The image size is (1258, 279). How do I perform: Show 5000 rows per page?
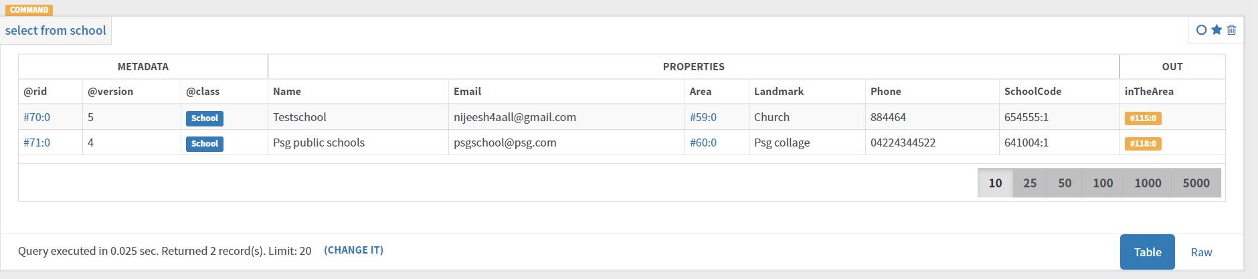tap(1196, 183)
